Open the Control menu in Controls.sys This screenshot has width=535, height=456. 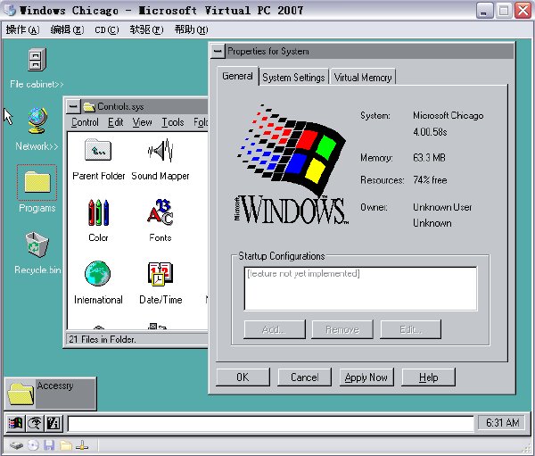coord(85,122)
